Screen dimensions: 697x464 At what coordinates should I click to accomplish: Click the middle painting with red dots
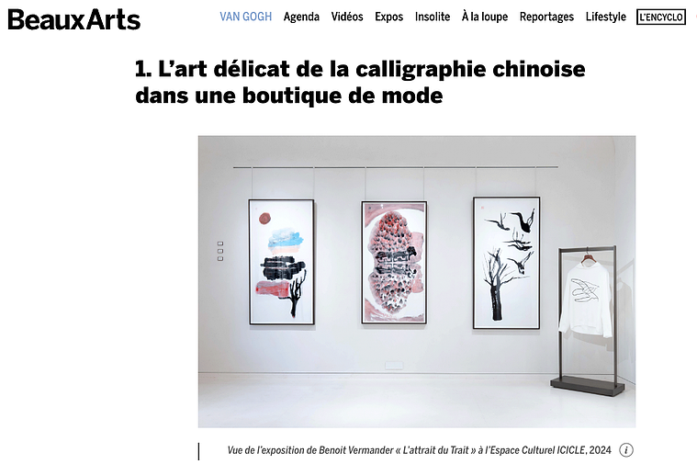[394, 263]
